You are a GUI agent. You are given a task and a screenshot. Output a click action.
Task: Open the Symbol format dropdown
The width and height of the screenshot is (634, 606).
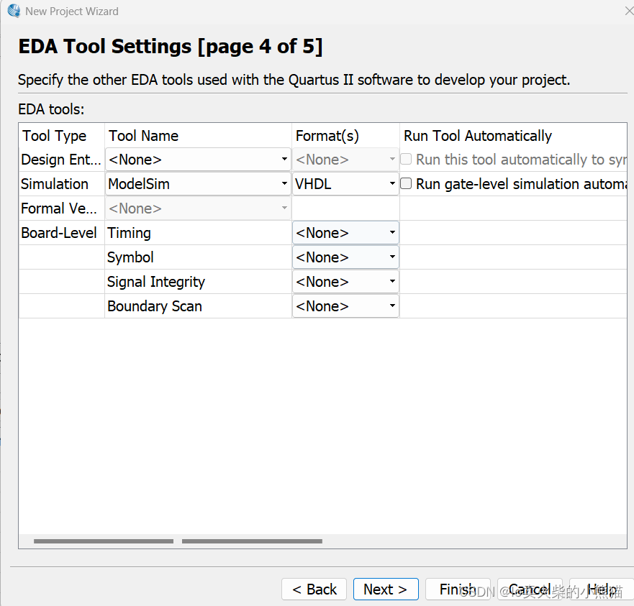click(x=345, y=257)
